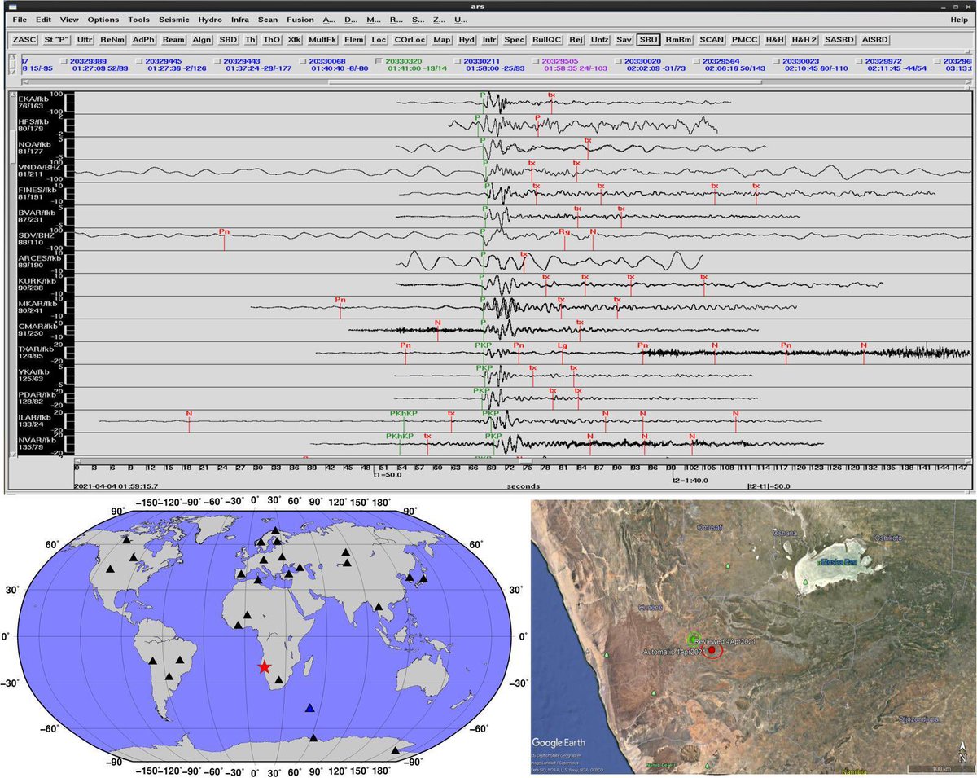Image resolution: width=977 pixels, height=778 pixels.
Task: Select the Rg phase marker on SDV trace
Action: (x=563, y=233)
